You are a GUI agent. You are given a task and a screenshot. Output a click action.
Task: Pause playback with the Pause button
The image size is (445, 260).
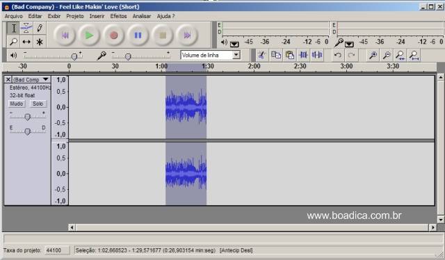[x=138, y=35]
